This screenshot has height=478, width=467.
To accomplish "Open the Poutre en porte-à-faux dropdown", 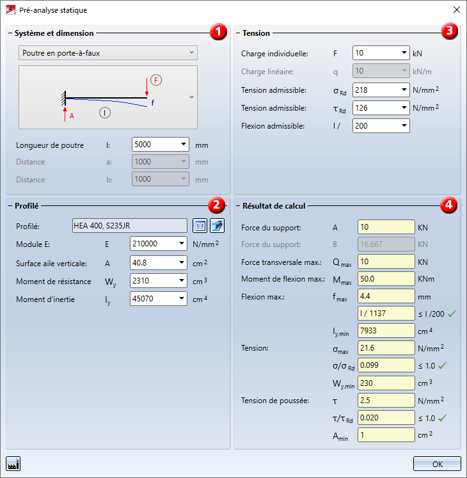I will point(108,52).
